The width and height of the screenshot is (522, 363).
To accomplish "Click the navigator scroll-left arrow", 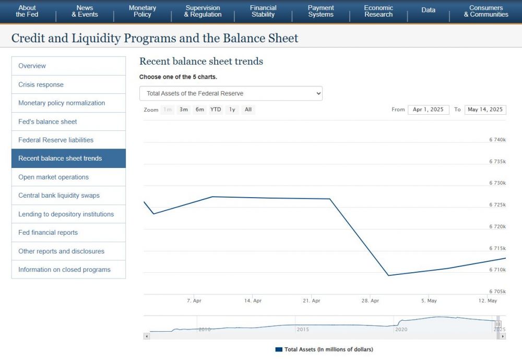I will pos(146,336).
